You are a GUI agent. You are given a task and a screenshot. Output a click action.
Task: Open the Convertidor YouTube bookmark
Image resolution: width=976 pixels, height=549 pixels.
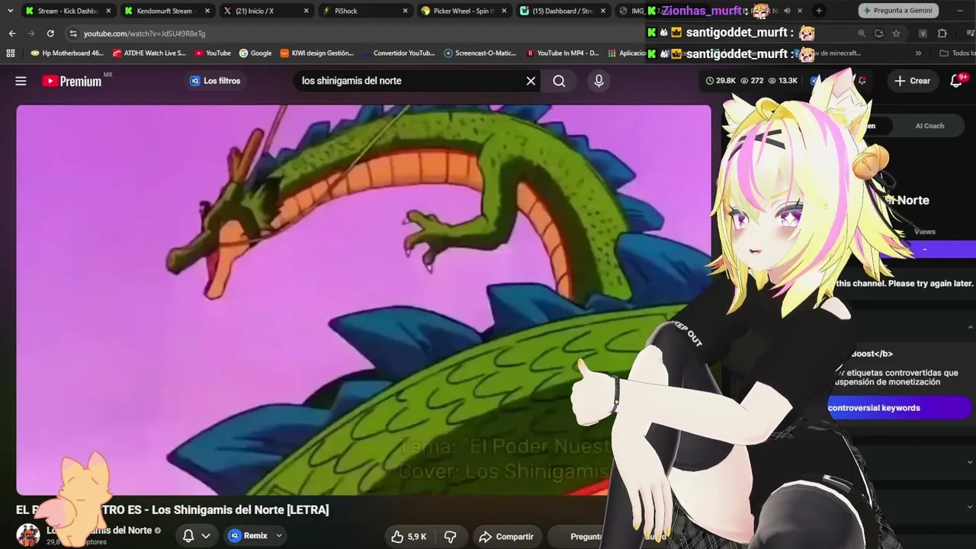pyautogui.click(x=398, y=53)
